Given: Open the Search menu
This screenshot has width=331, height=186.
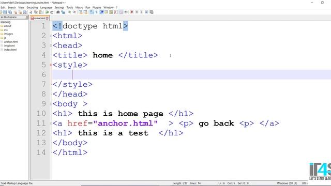Looking at the screenshot, I should tap(12, 7).
